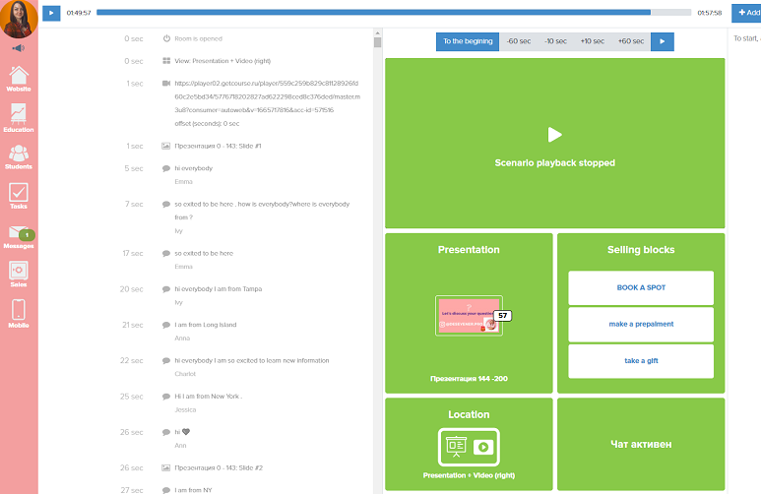Click the take a gift button

click(x=641, y=361)
